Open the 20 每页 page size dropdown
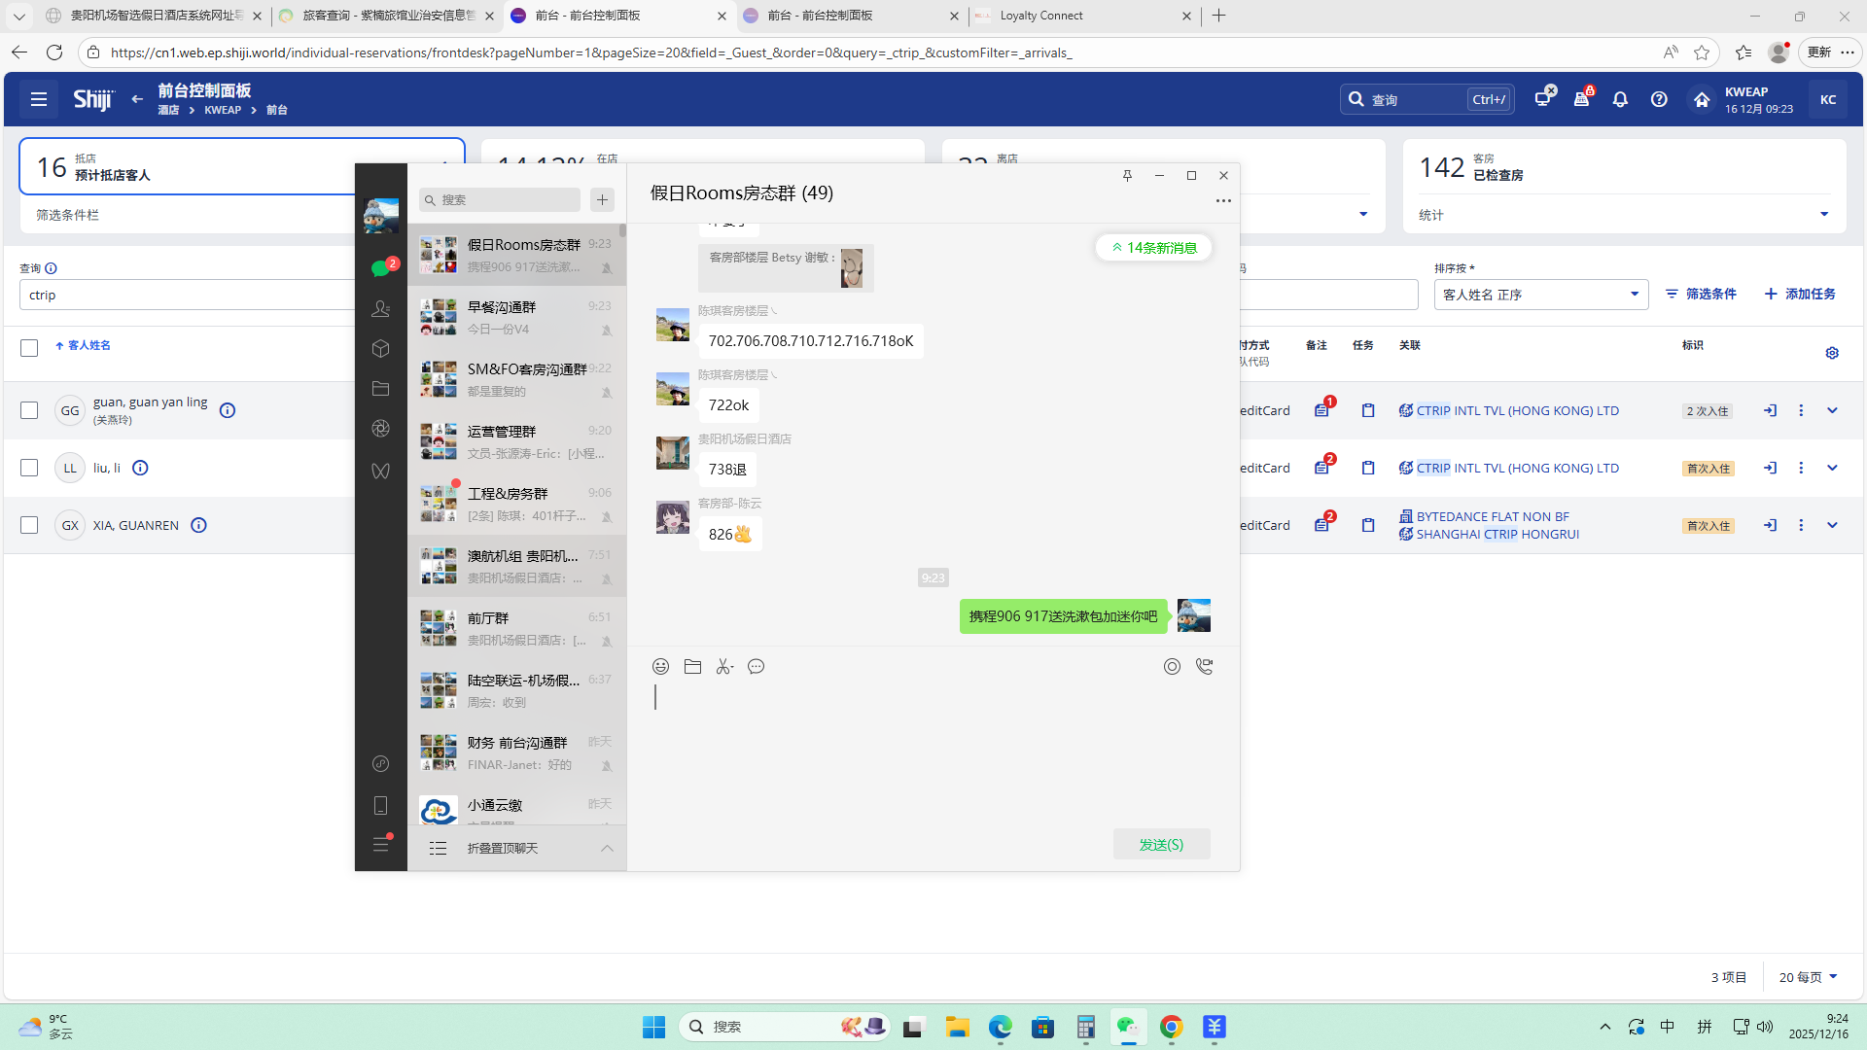This screenshot has height=1050, width=1867. (1808, 977)
